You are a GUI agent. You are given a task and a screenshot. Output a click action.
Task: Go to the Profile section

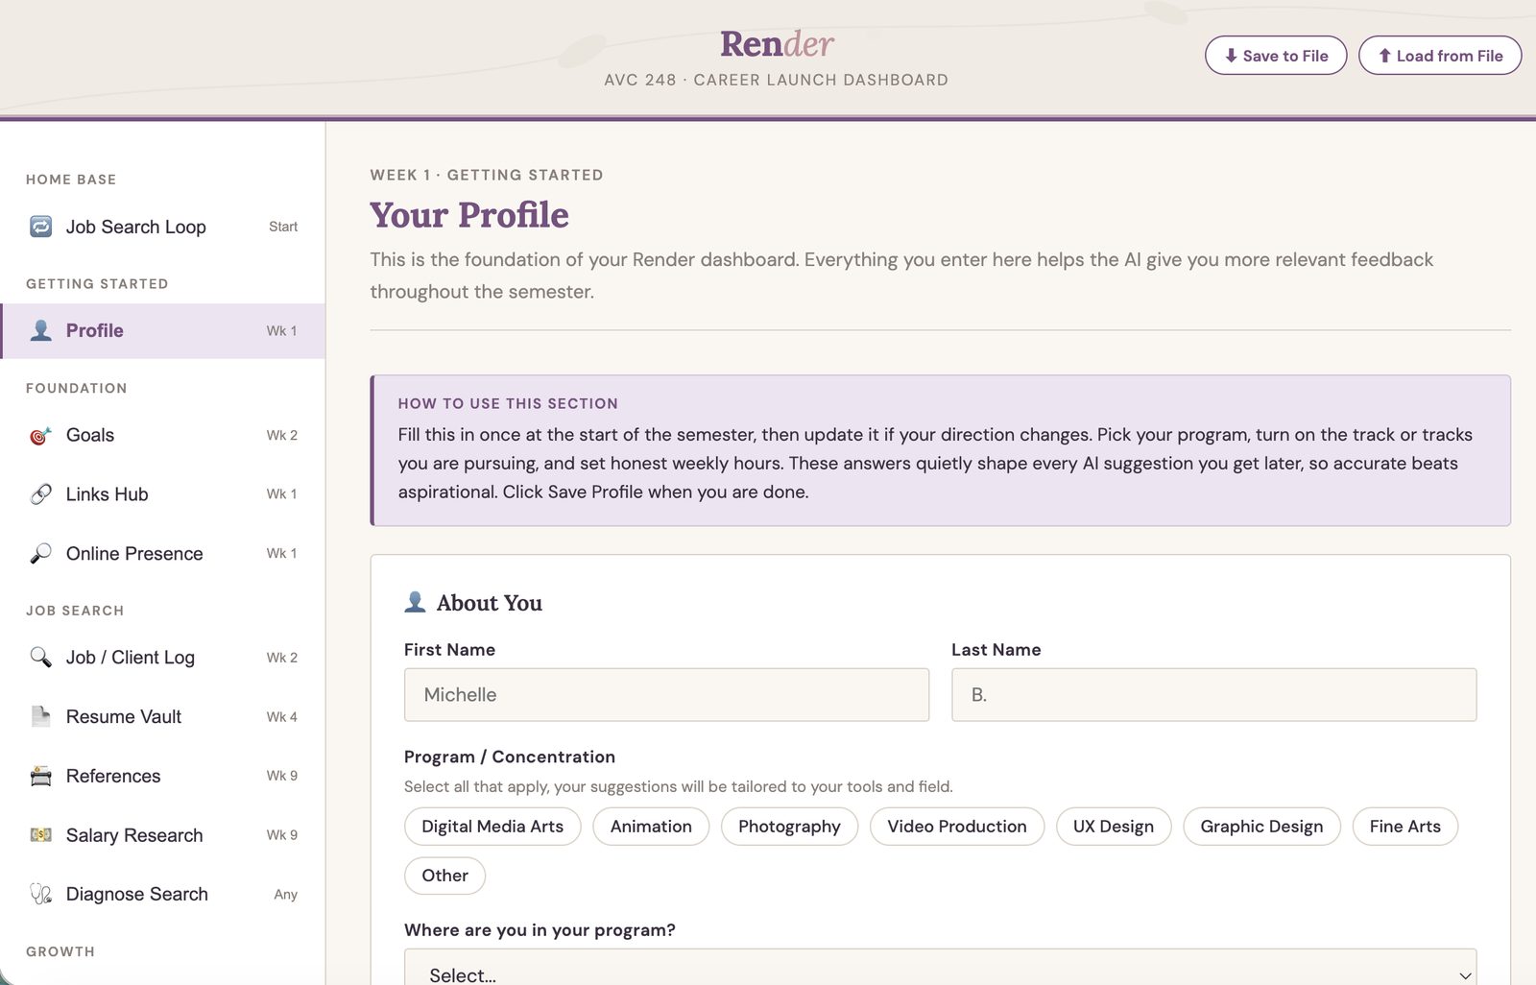click(163, 330)
